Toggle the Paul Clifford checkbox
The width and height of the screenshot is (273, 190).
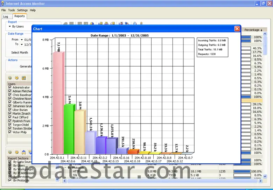[10, 117]
